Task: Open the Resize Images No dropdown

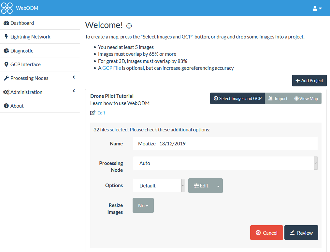Action: coord(143,206)
